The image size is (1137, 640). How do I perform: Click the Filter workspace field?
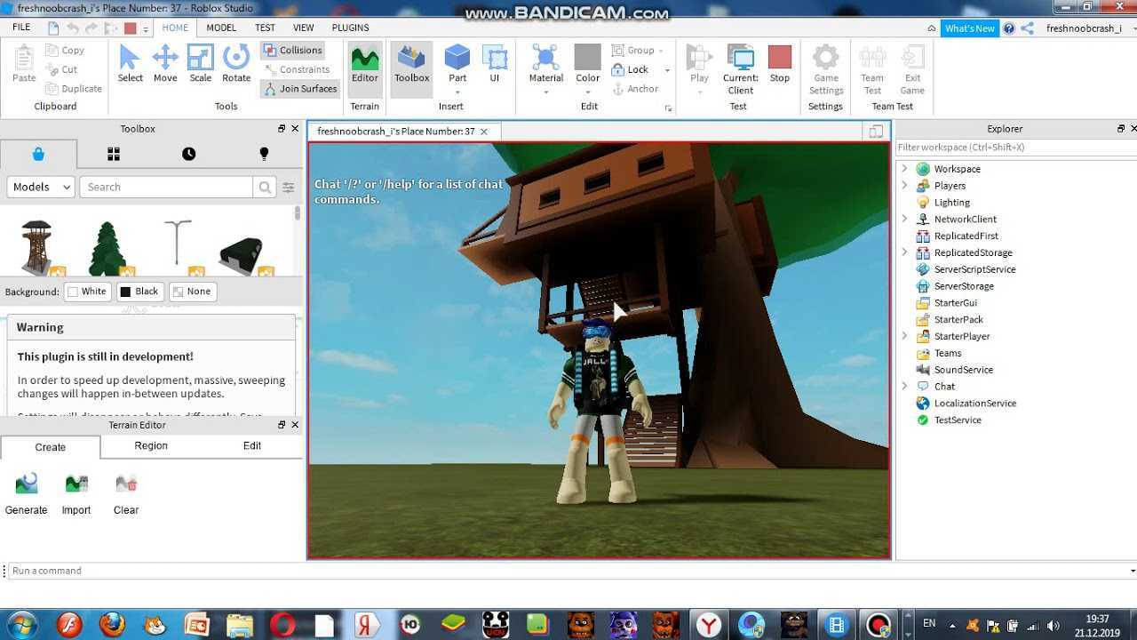(x=1014, y=148)
